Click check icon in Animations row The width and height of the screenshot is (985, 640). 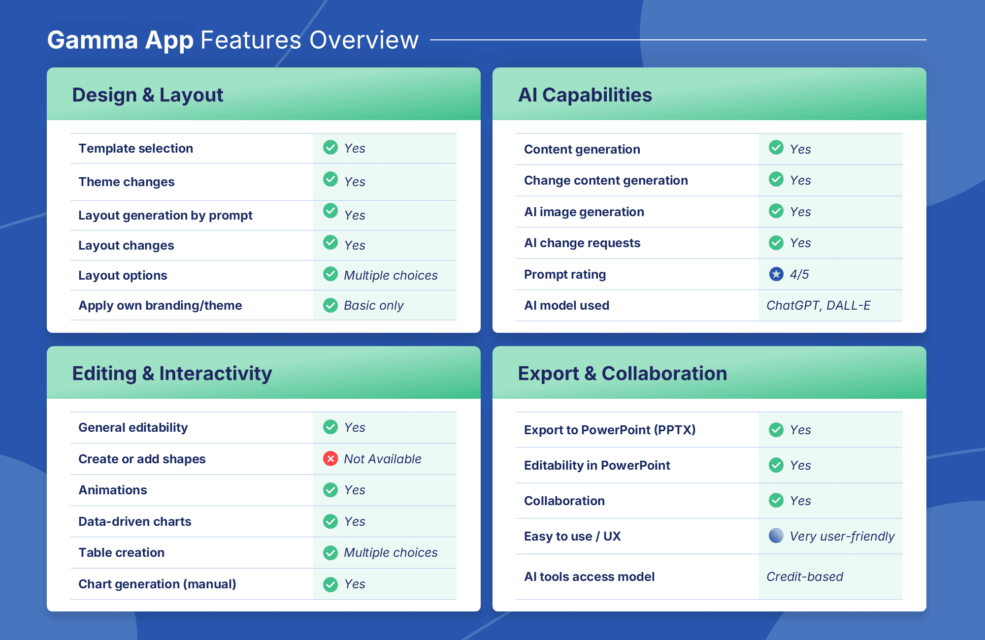[x=330, y=490]
